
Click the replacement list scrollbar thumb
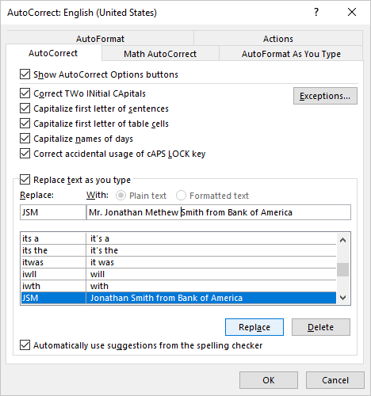click(343, 269)
